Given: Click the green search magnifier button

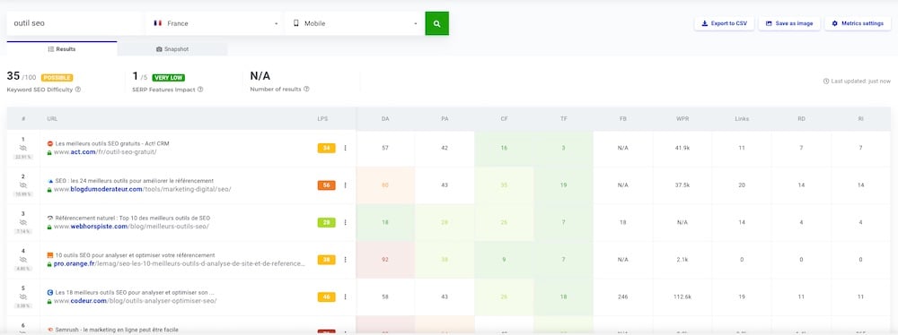Looking at the screenshot, I should [x=437, y=23].
